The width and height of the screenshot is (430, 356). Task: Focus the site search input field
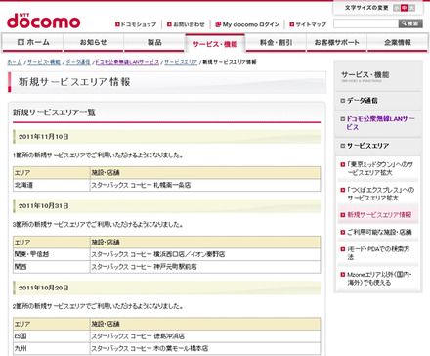coord(365,23)
